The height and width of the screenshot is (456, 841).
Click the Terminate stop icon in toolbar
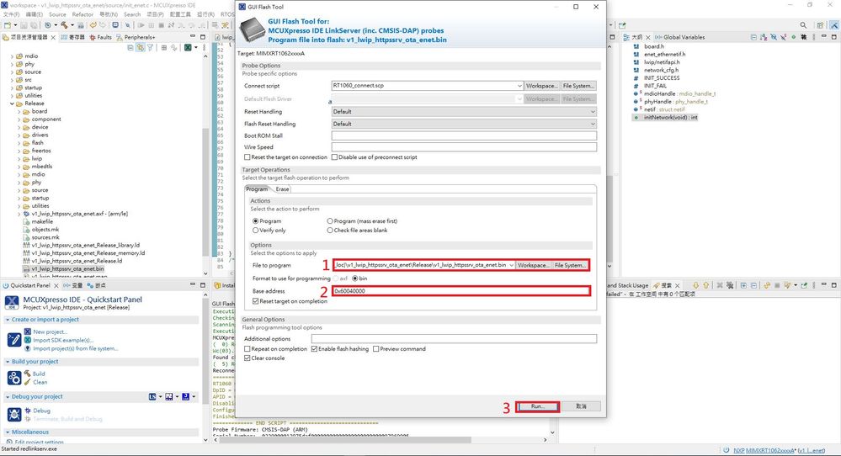click(x=162, y=25)
